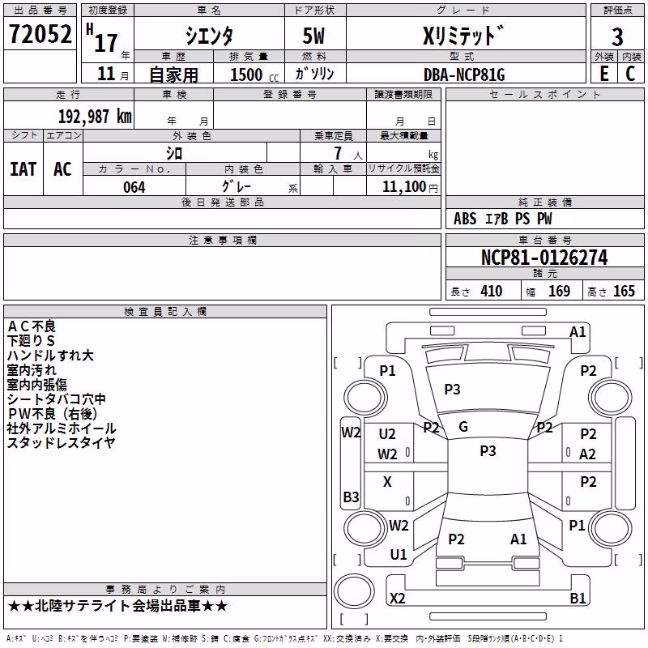The height and width of the screenshot is (648, 648).
Task: Select displacement 1500 cc
Action: coord(254,75)
